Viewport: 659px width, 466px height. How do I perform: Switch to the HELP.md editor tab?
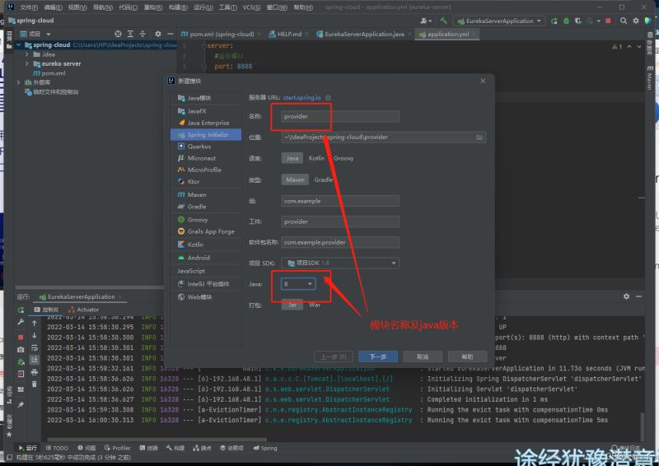pos(289,35)
